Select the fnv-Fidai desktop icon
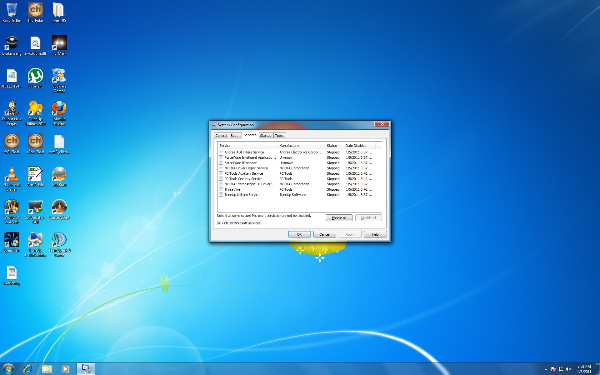 point(36,12)
